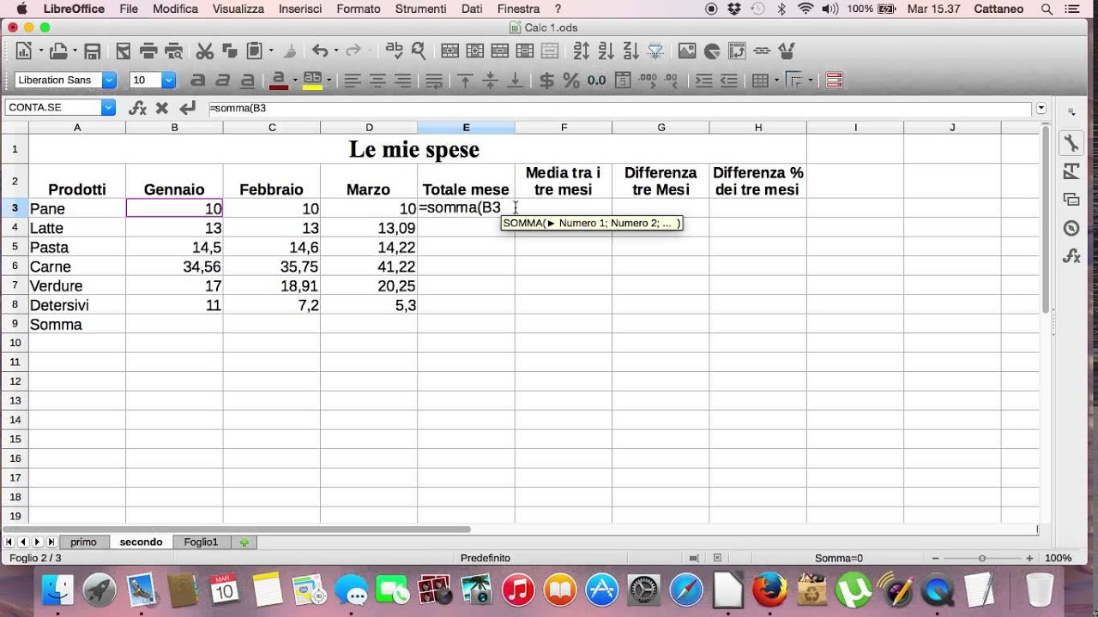
Task: Toggle align right
Action: point(401,81)
